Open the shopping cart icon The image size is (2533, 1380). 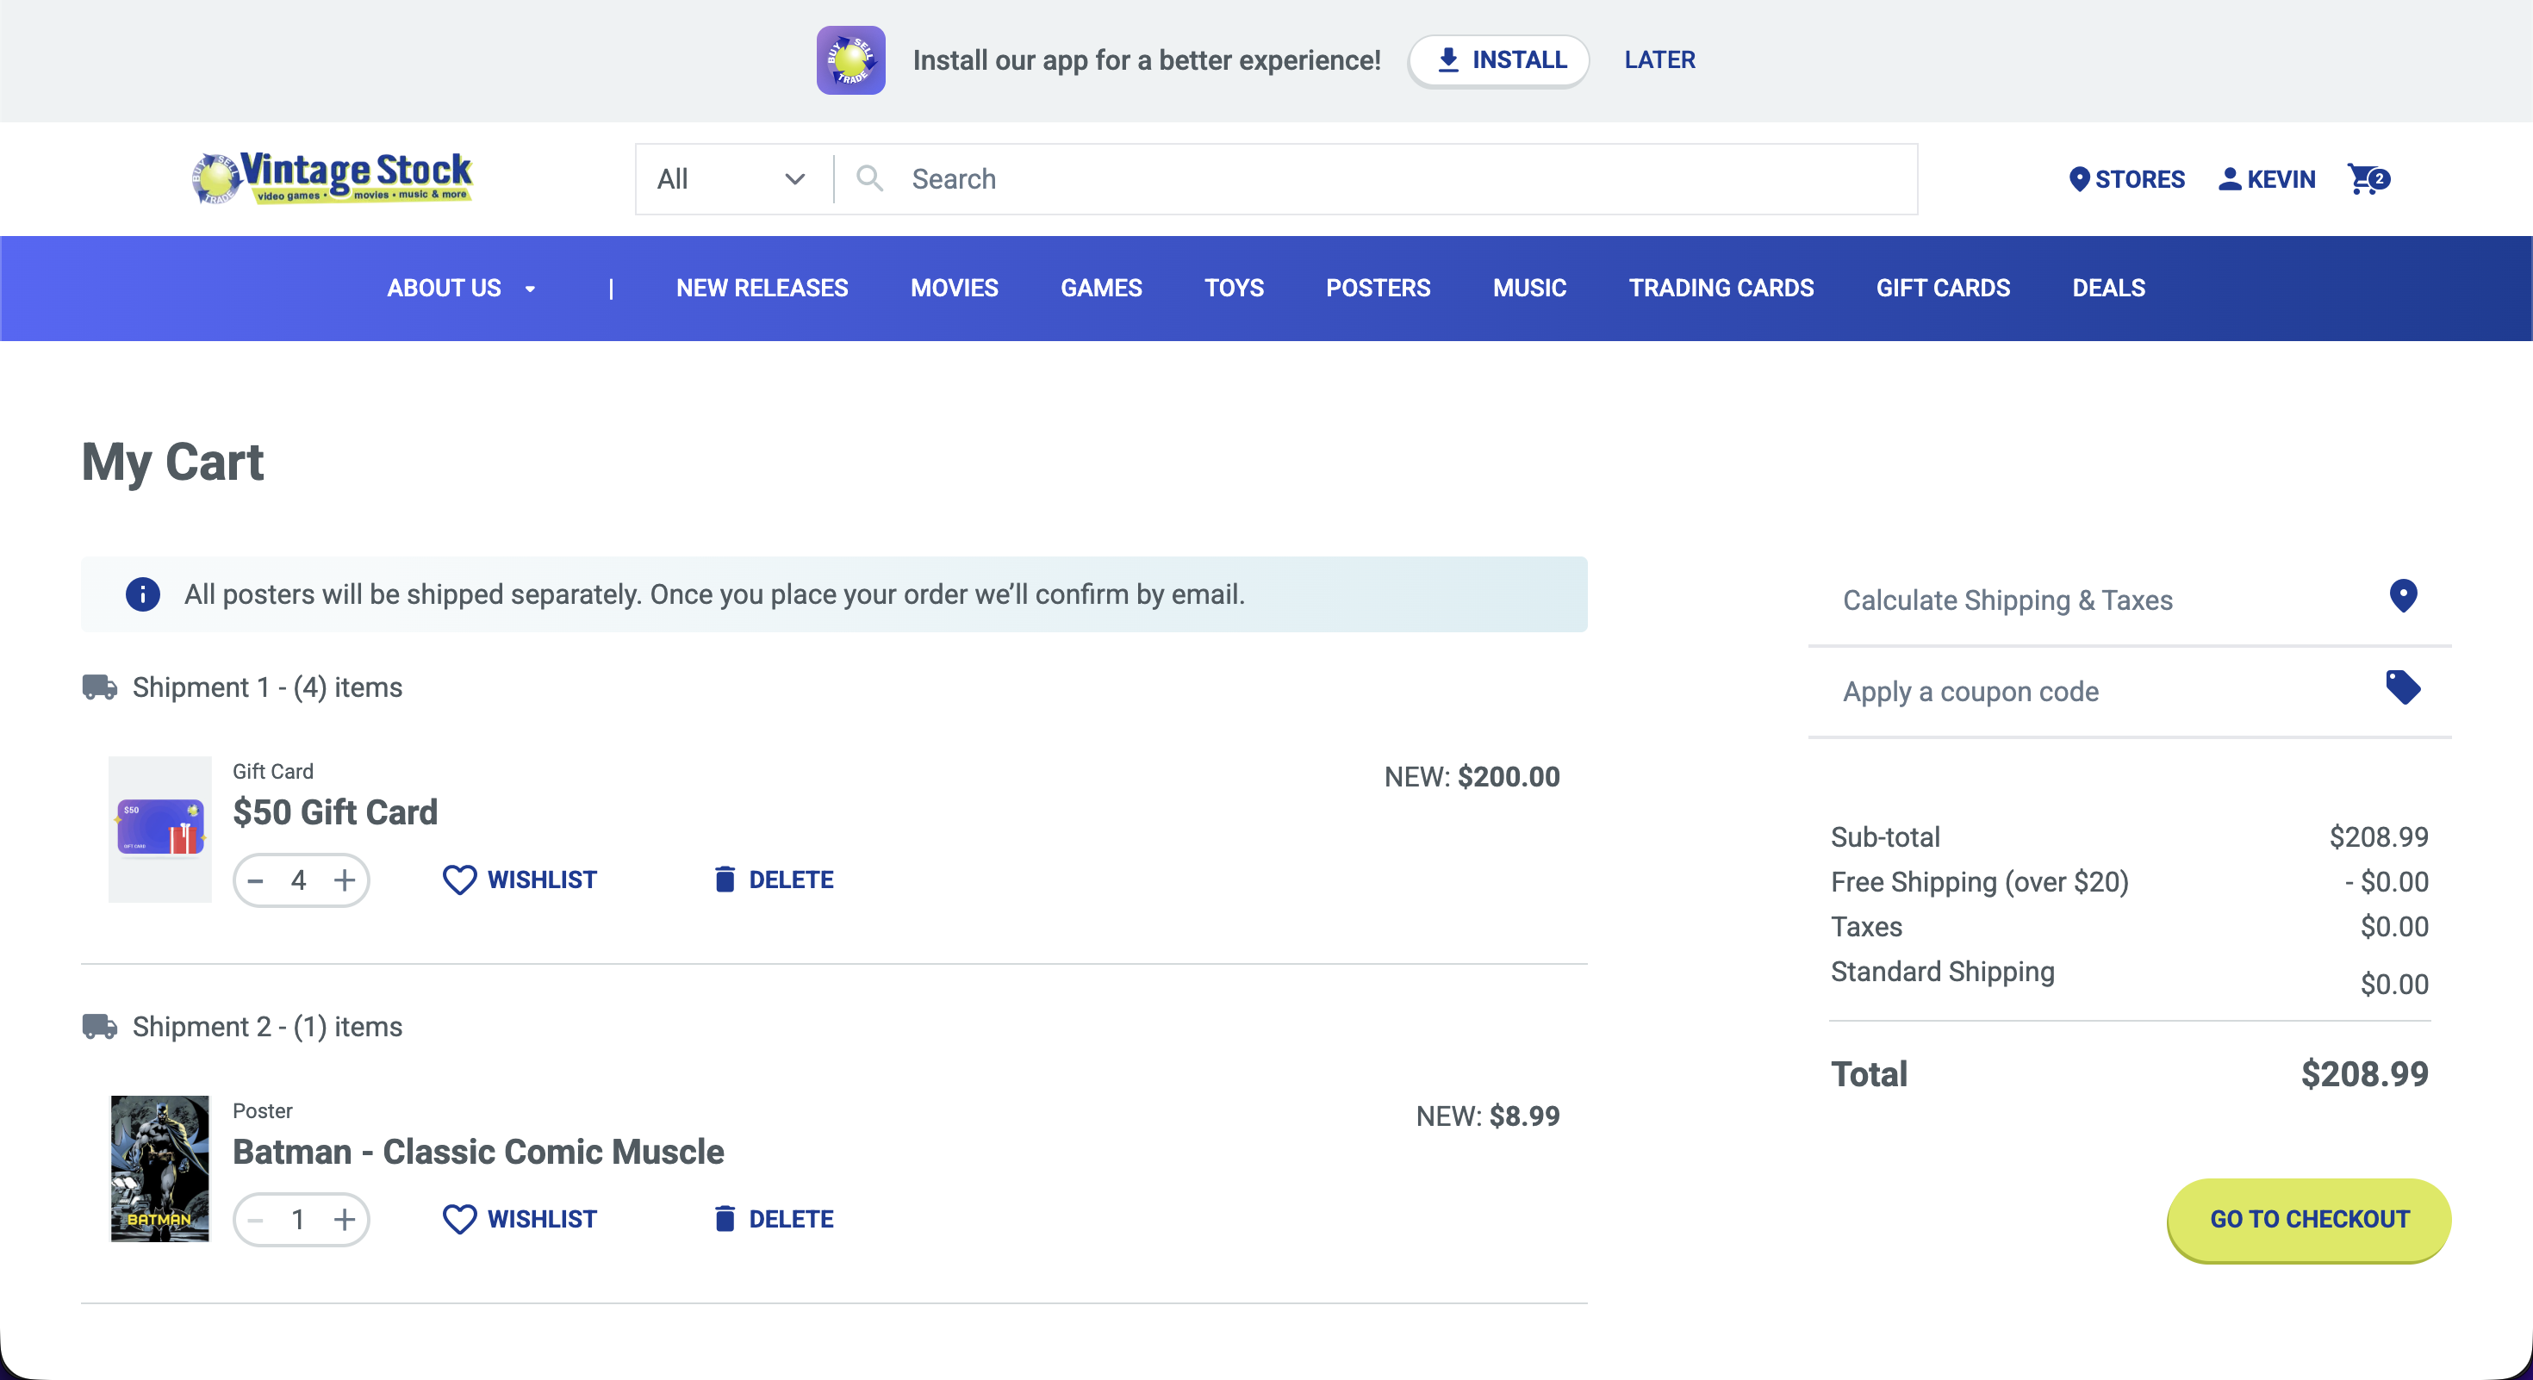tap(2368, 179)
